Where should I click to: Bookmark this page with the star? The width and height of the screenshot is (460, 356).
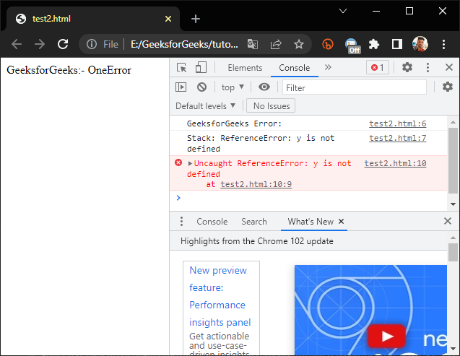point(299,44)
